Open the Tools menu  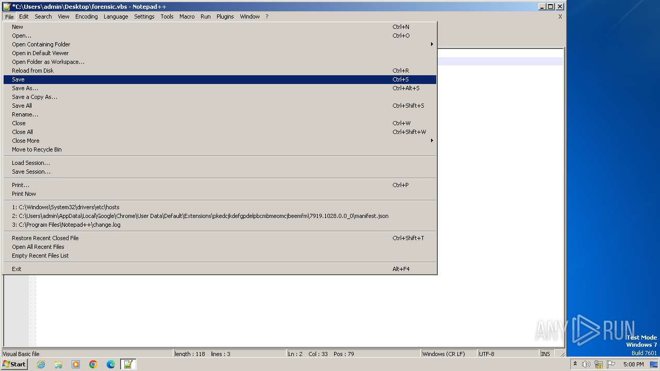point(167,16)
